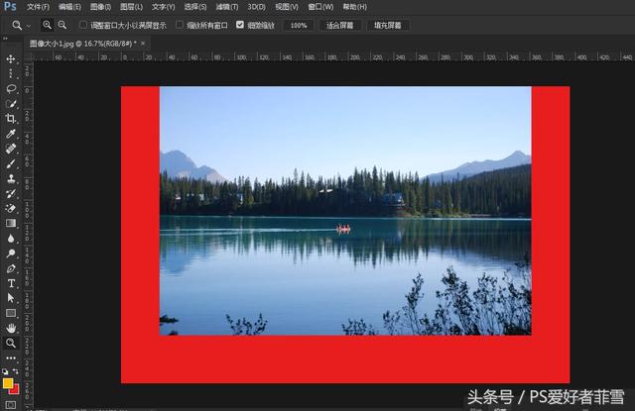The width and height of the screenshot is (635, 411).
Task: Select the Hand tool
Action: (x=11, y=328)
